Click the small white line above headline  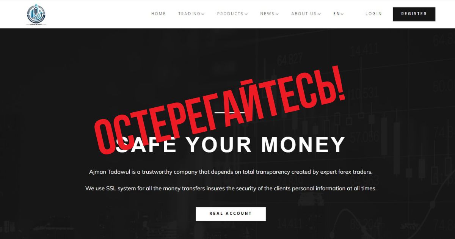coord(230,112)
